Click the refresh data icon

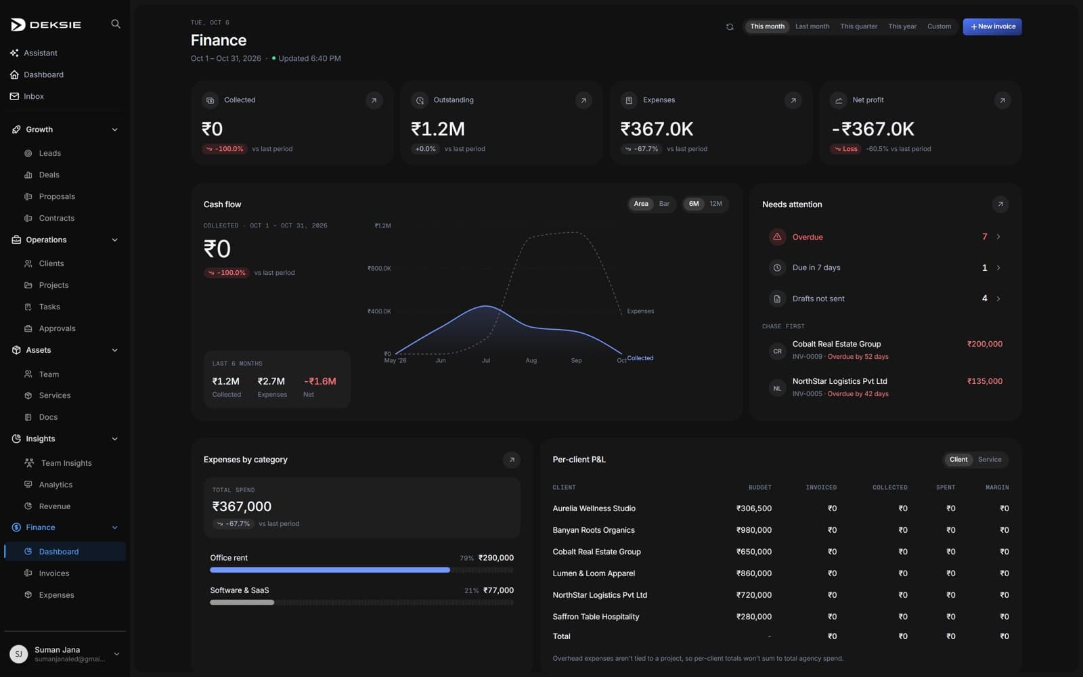click(x=730, y=27)
